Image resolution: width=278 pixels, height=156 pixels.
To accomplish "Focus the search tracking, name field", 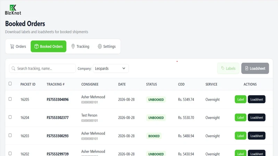I will click(x=42, y=68).
